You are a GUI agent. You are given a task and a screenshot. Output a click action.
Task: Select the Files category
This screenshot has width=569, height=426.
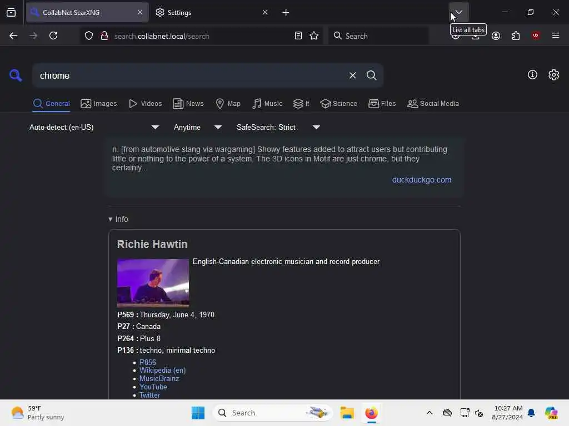tap(382, 104)
